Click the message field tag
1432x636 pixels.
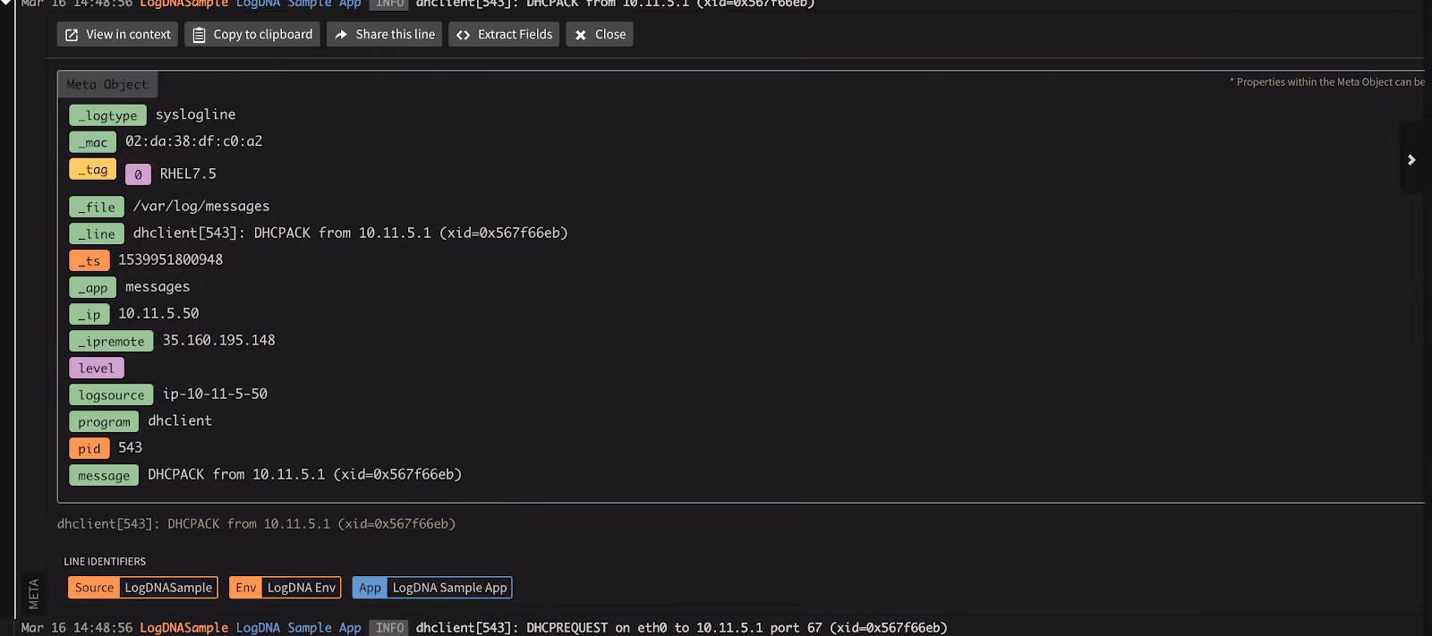pos(104,475)
